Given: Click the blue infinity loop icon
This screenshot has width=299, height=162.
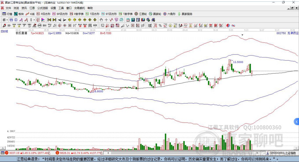Looking at the screenshot, I should coord(233,26).
